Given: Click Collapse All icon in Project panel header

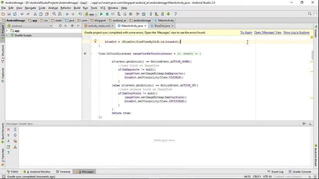Looking at the screenshot, I should [65, 26].
